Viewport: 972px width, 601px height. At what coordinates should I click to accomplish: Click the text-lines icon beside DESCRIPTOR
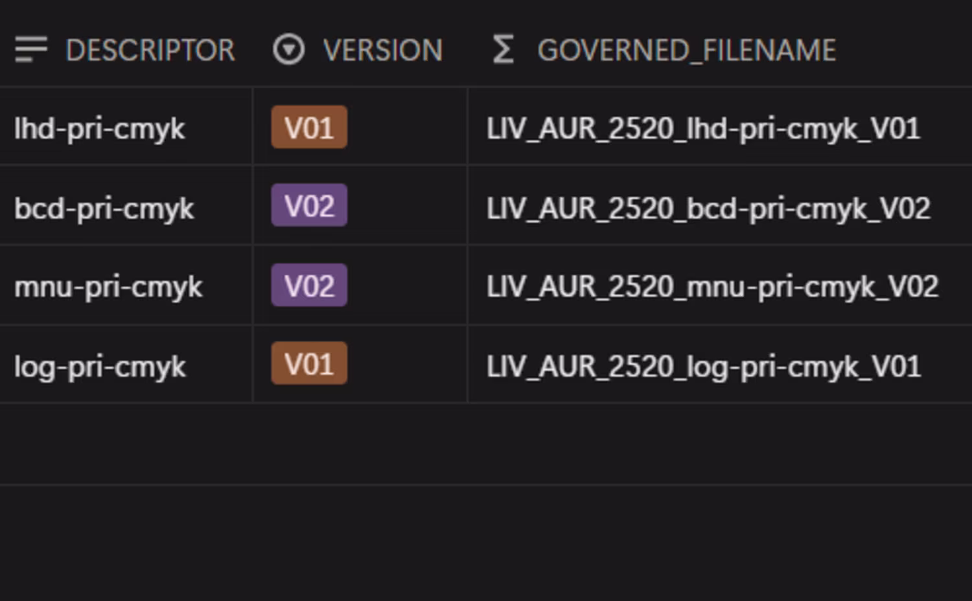(x=31, y=50)
